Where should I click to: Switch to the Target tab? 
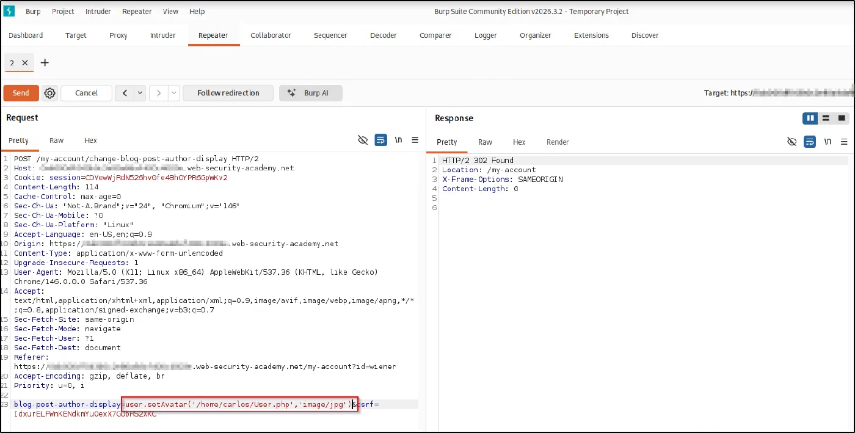tap(76, 35)
